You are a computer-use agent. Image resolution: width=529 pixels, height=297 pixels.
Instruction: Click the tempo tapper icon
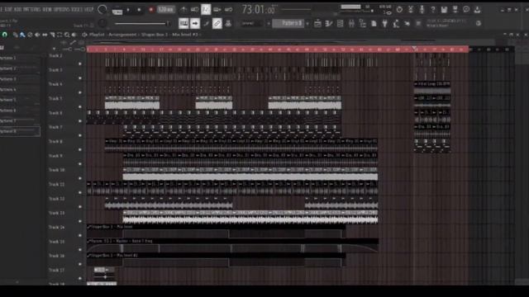pos(396,23)
